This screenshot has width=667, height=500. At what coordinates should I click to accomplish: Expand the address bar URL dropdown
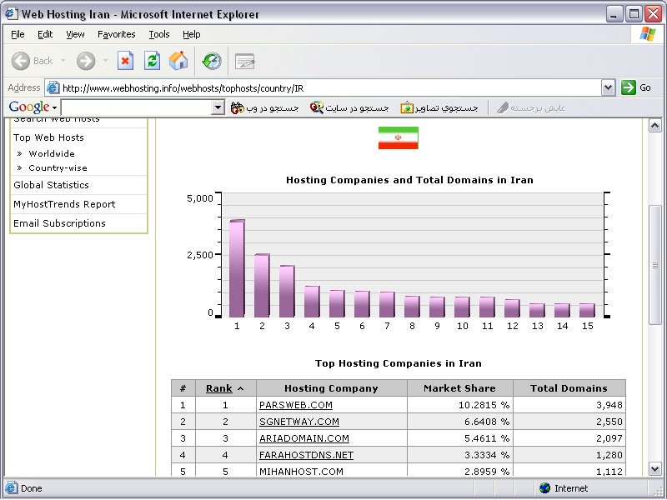click(608, 87)
